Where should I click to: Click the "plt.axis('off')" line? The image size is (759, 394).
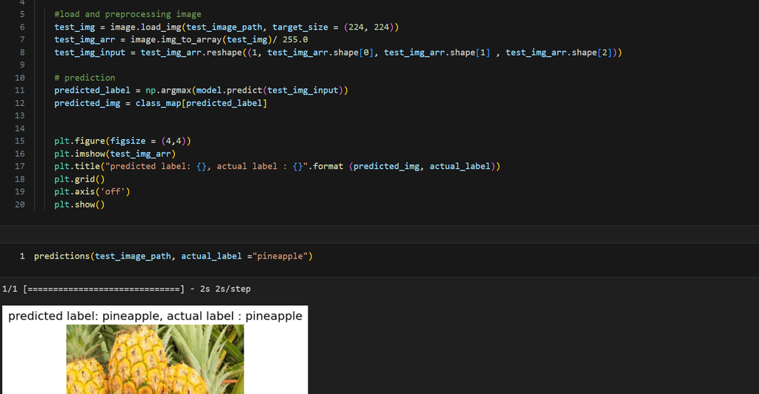tap(92, 191)
